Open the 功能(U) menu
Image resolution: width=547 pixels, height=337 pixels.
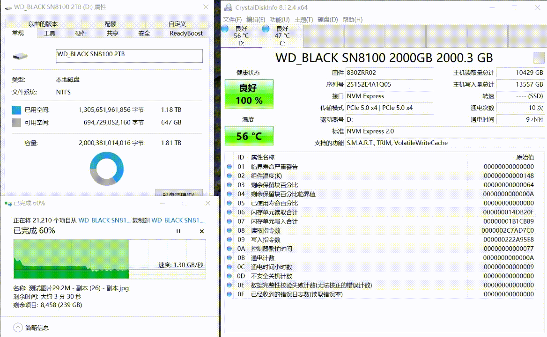pyautogui.click(x=280, y=20)
